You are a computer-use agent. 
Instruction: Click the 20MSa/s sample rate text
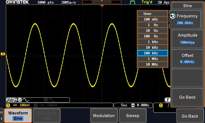click(68, 2)
